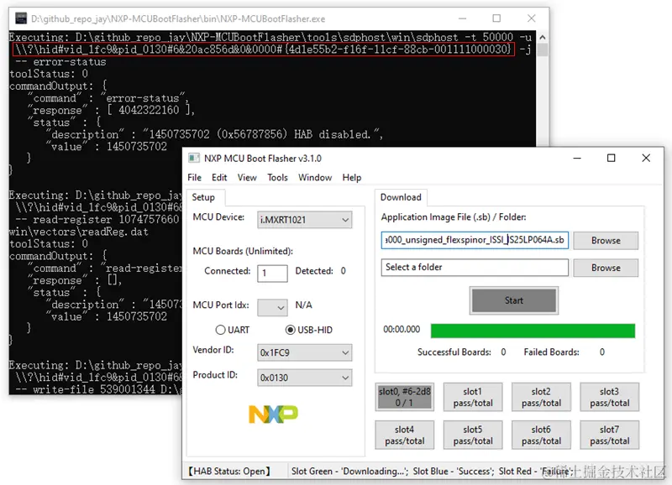The width and height of the screenshot is (672, 485).
Task: Open the View menu
Action: pyautogui.click(x=247, y=177)
